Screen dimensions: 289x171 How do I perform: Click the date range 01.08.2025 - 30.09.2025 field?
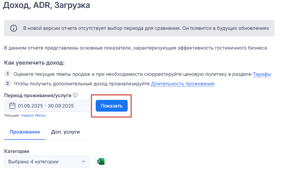pos(49,106)
